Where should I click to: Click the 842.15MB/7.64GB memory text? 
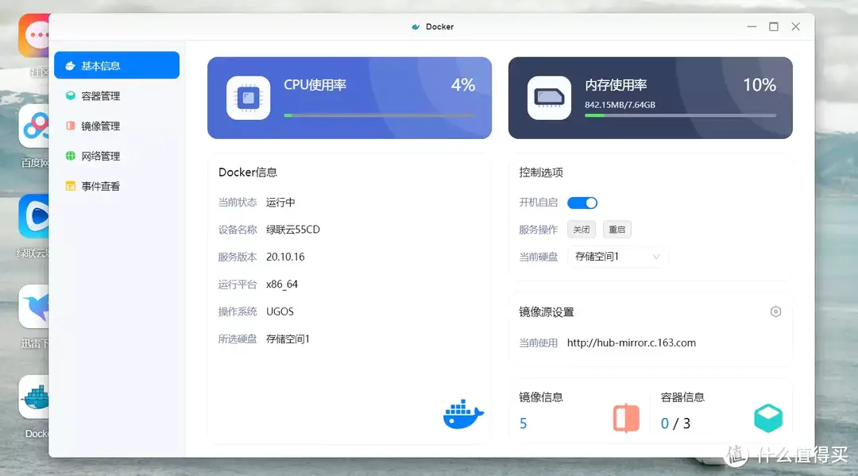(x=620, y=105)
